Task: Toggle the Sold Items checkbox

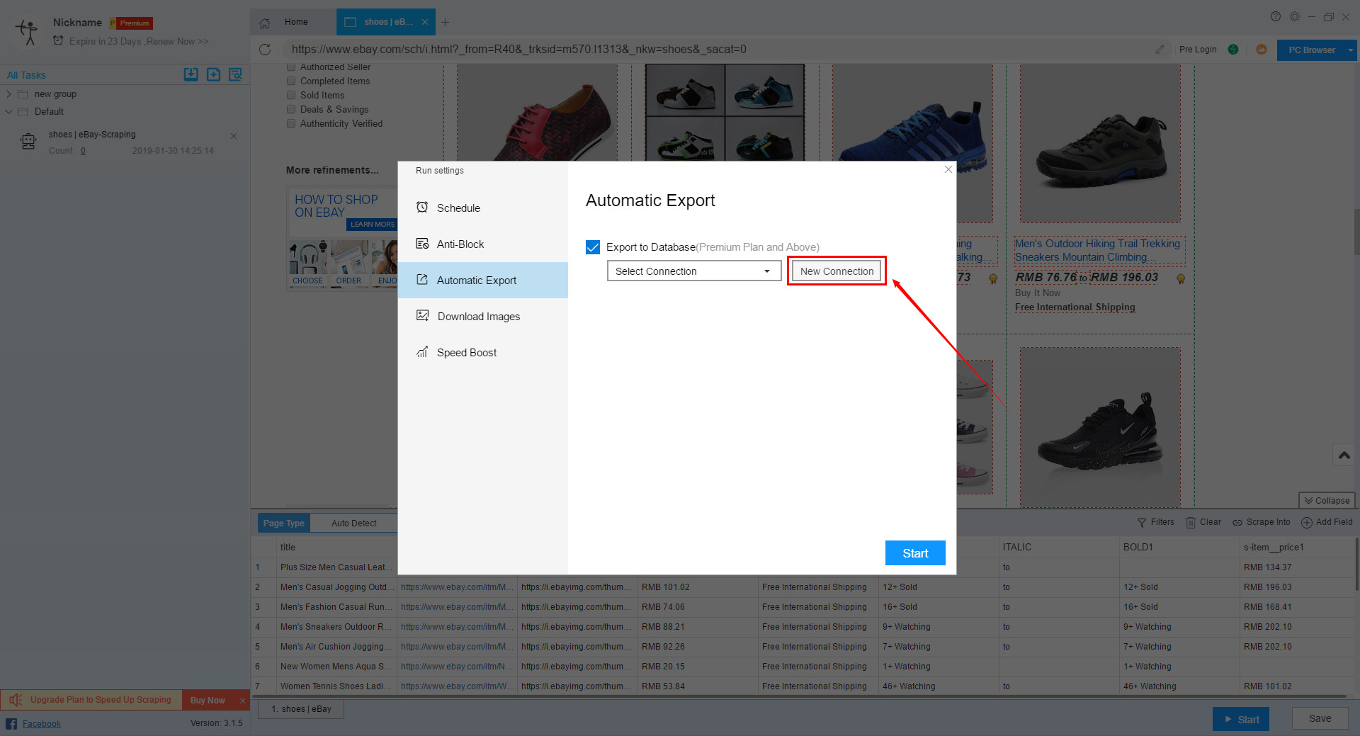Action: click(291, 95)
